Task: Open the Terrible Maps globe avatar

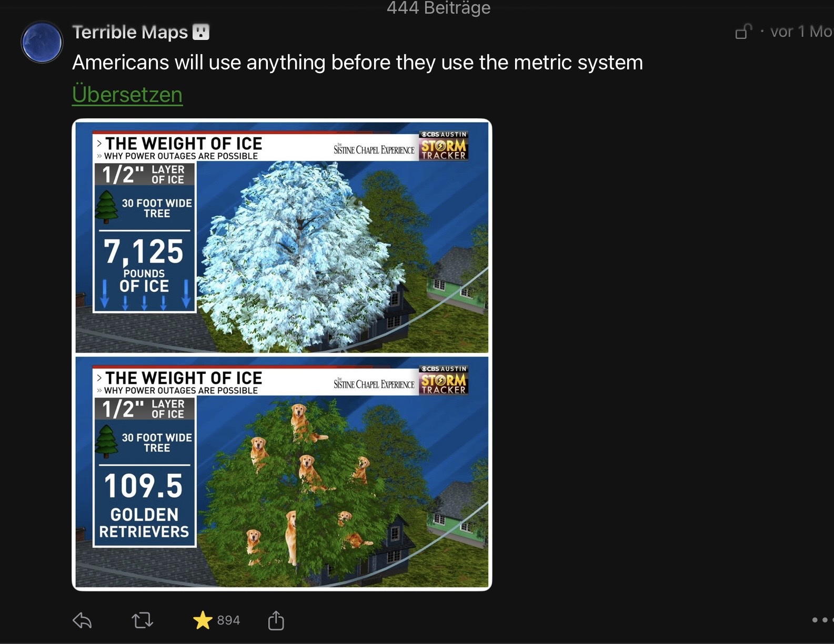Action: point(42,42)
